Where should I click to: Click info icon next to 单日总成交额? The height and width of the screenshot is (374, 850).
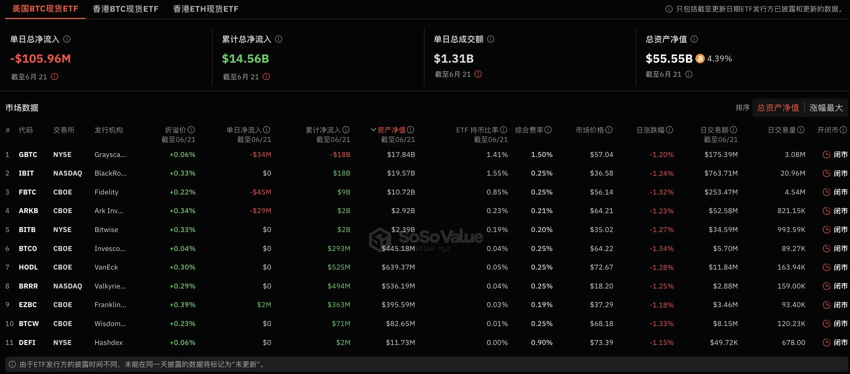(491, 39)
